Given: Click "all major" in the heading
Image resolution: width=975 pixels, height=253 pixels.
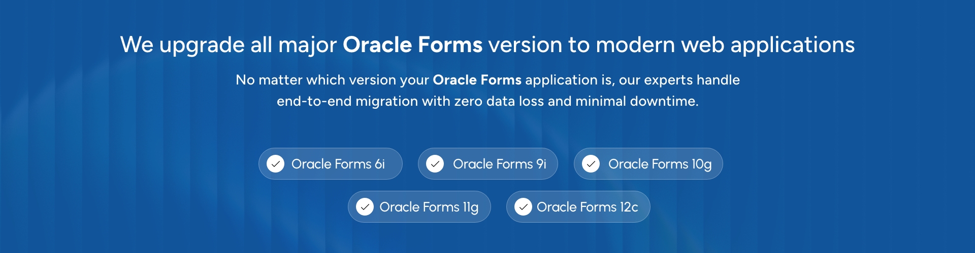Looking at the screenshot, I should pos(294,45).
